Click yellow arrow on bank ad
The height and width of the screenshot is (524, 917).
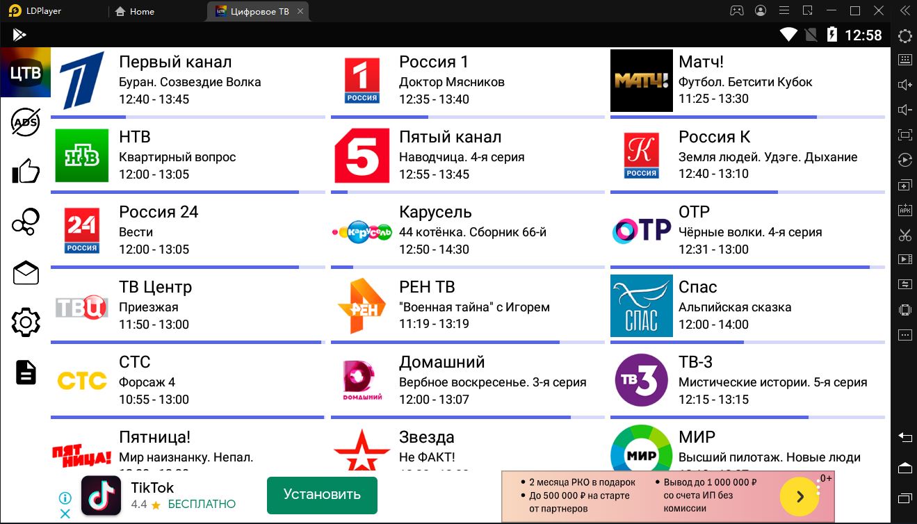pyautogui.click(x=800, y=497)
